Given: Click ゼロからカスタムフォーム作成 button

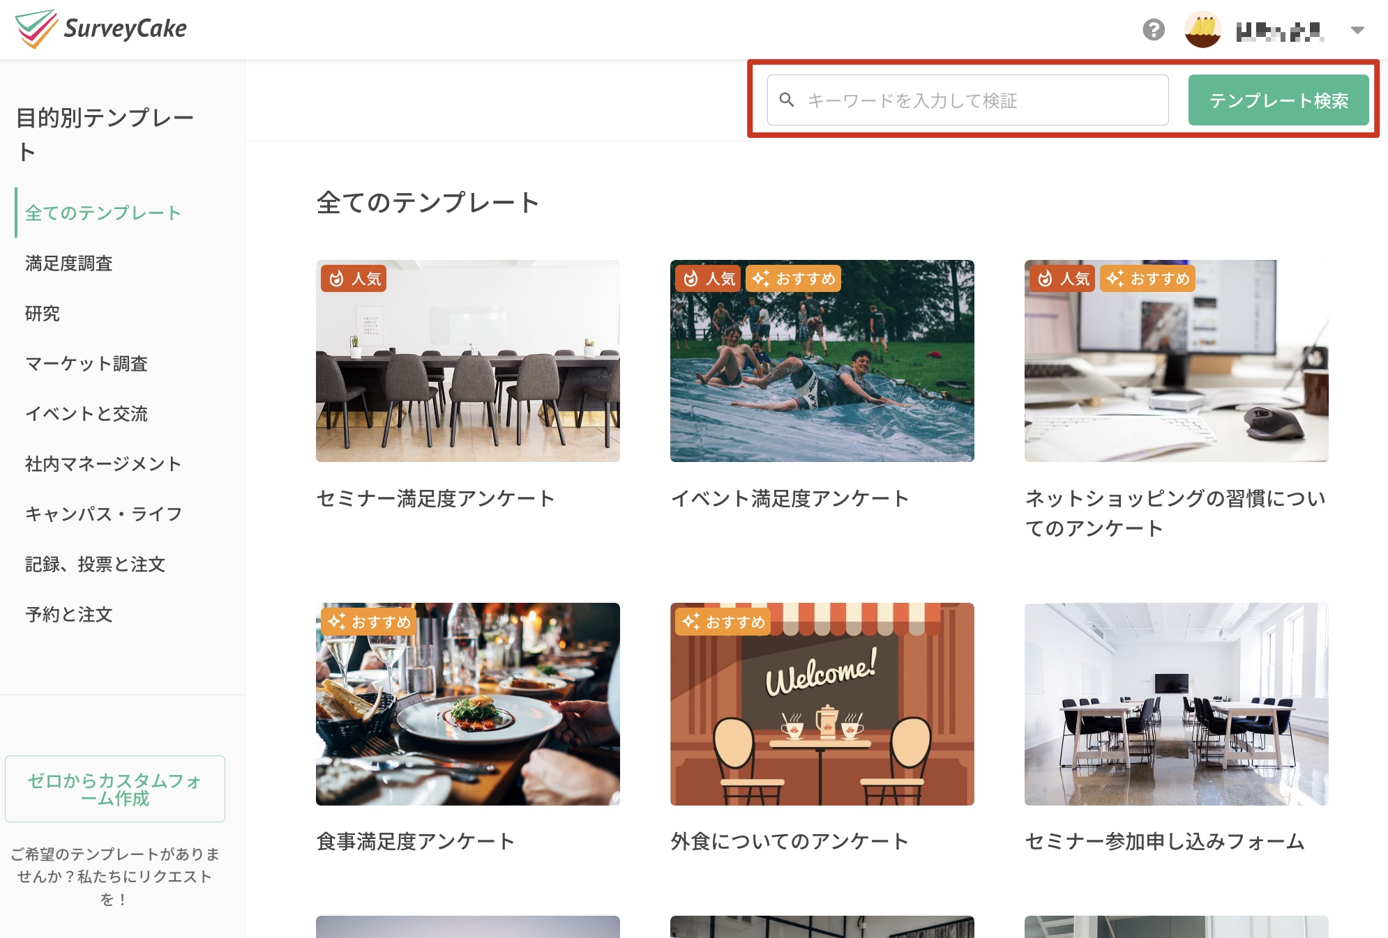Looking at the screenshot, I should click(115, 789).
